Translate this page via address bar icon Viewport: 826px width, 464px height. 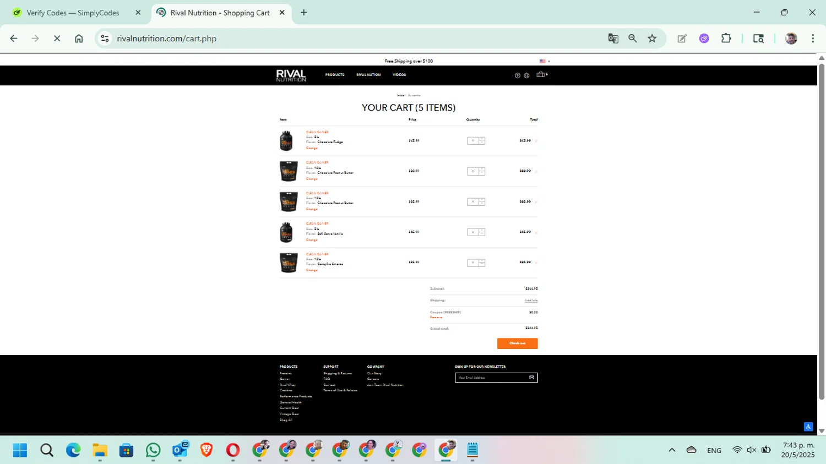pos(613,39)
